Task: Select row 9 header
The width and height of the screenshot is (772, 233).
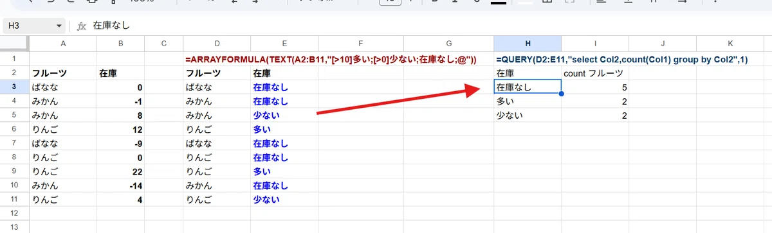Action: coord(14,171)
